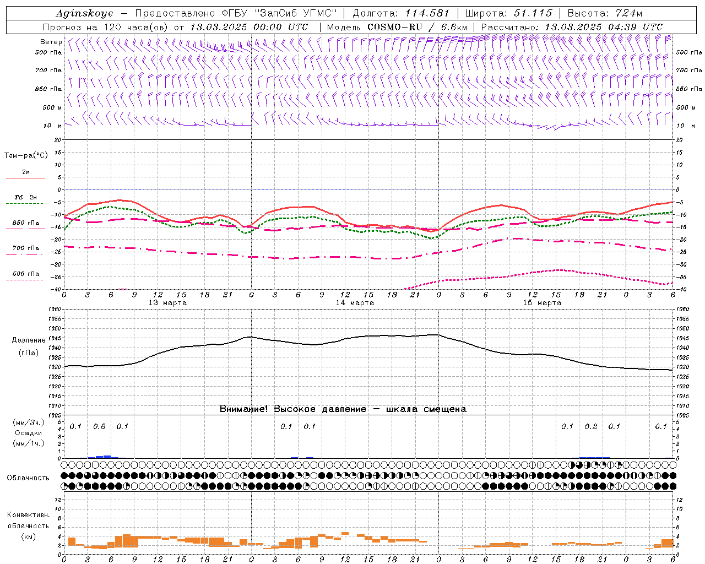Select the "Долгота: 114.581" longitude field
The height and width of the screenshot is (564, 705).
(x=401, y=13)
